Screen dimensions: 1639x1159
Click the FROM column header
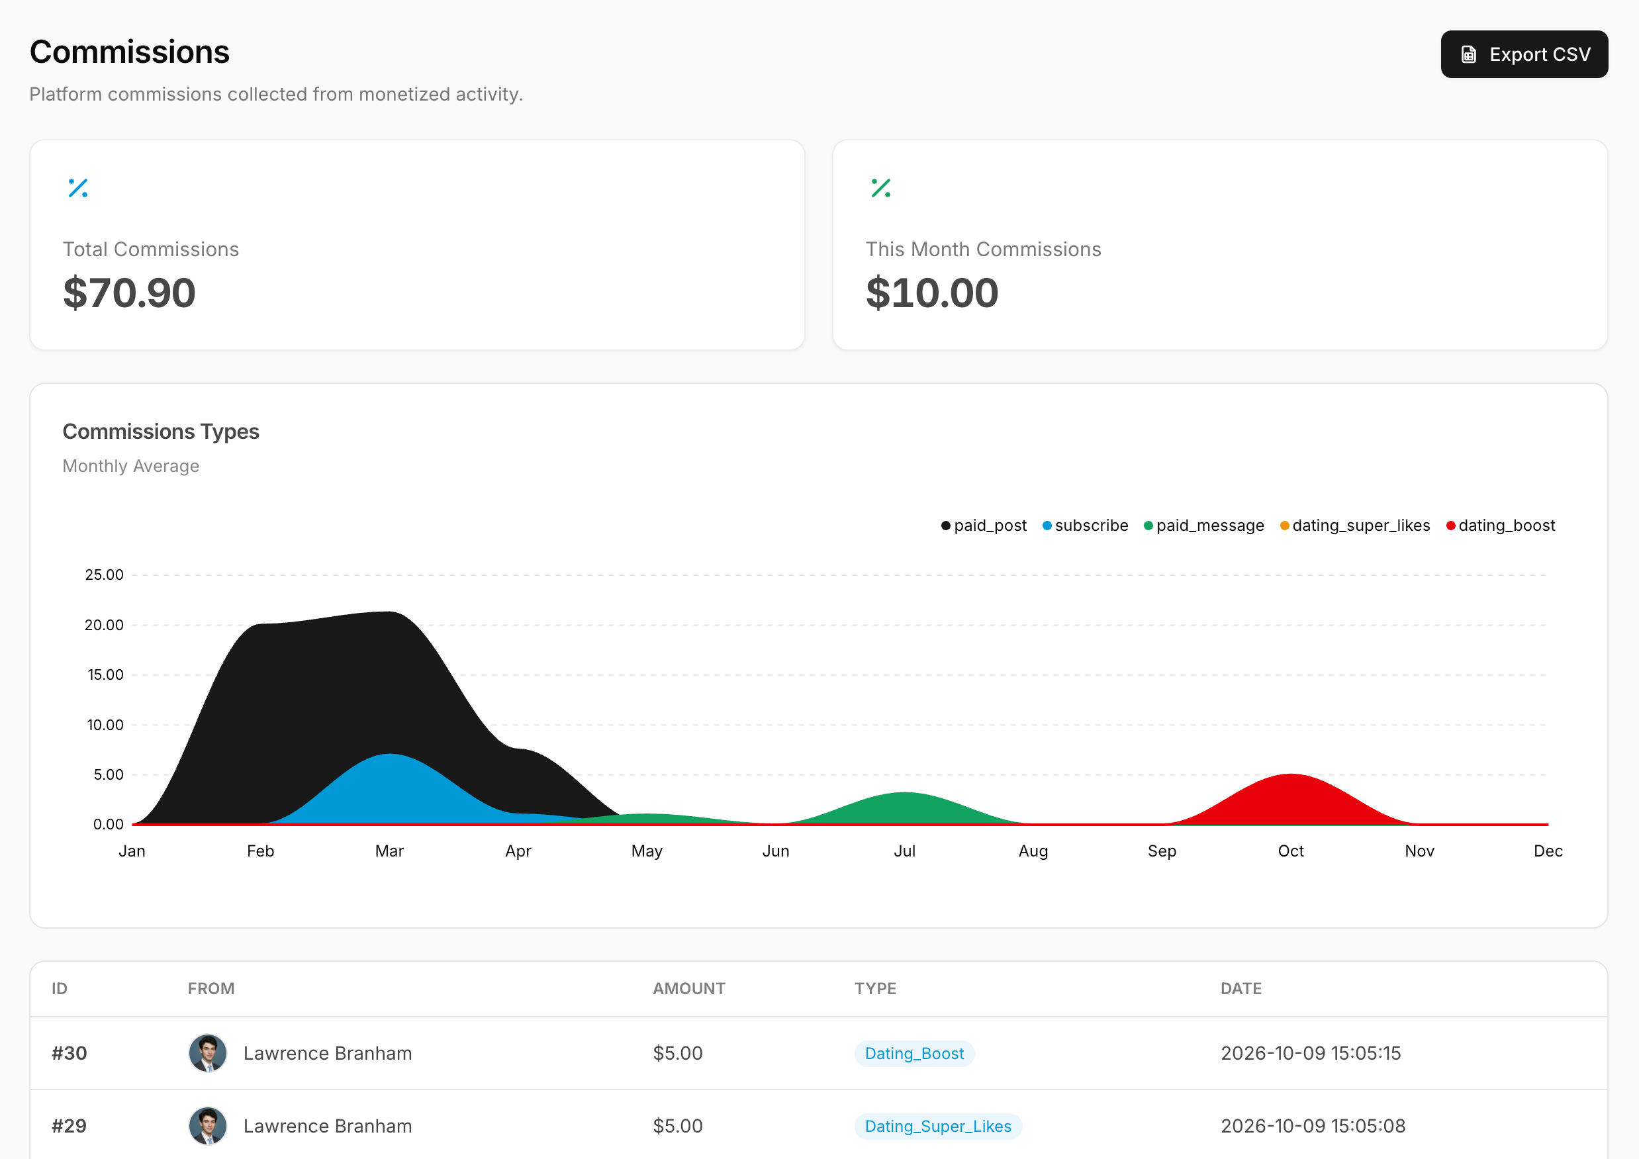click(211, 988)
